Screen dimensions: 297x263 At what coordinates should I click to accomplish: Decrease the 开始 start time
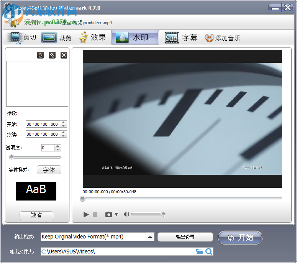64,126
